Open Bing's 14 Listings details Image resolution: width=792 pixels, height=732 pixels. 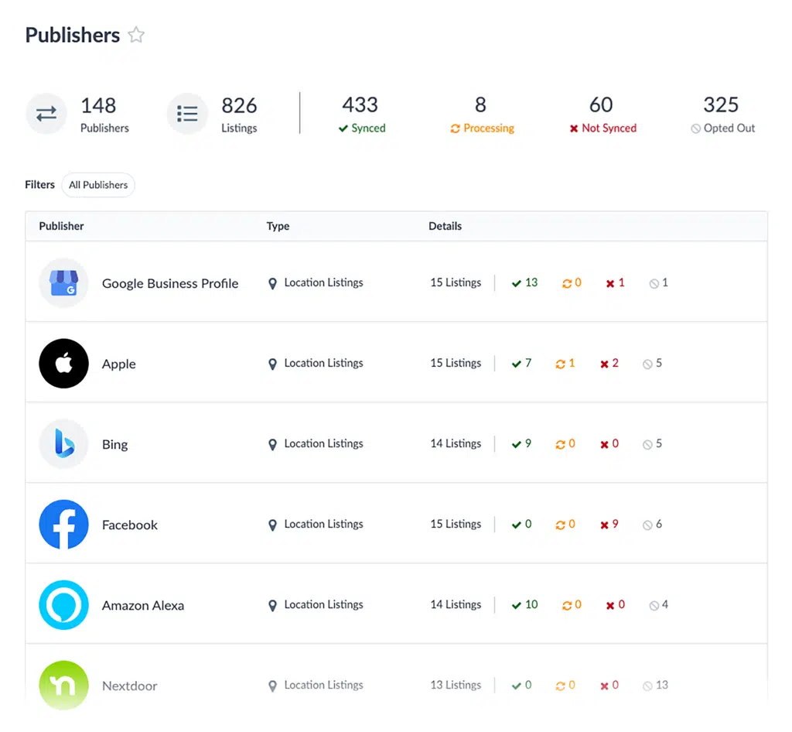click(x=456, y=444)
